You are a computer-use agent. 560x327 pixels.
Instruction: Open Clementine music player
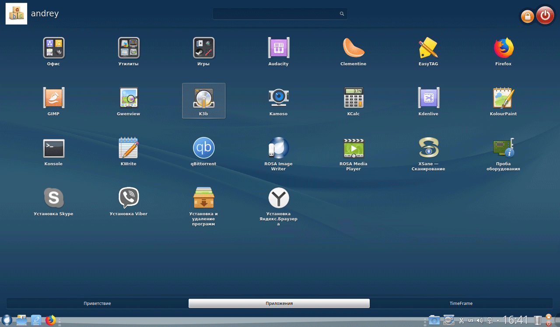pos(353,48)
